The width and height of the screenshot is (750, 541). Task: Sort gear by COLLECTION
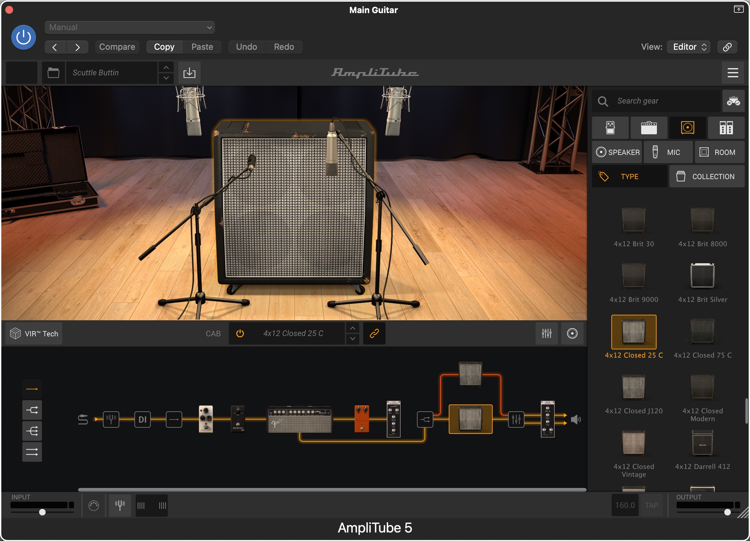point(707,177)
